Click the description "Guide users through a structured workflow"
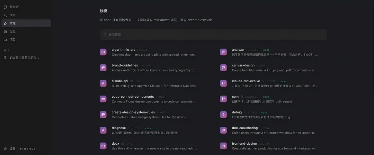 (274, 133)
